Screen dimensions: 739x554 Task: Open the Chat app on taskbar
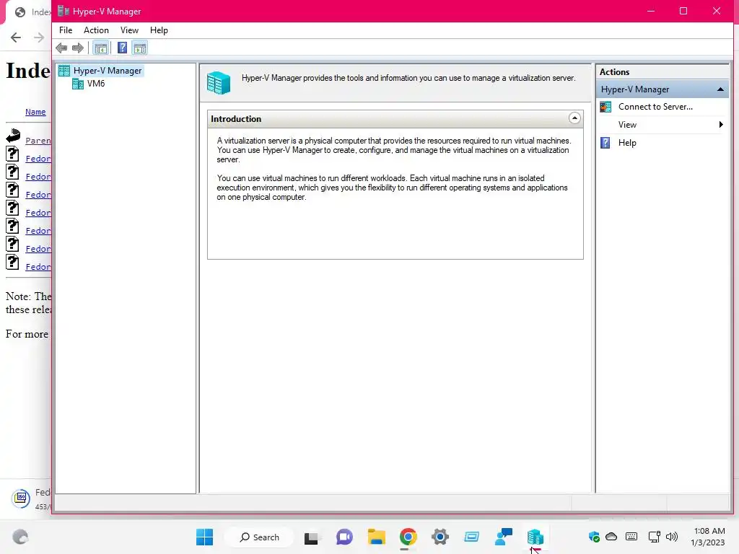(x=344, y=537)
